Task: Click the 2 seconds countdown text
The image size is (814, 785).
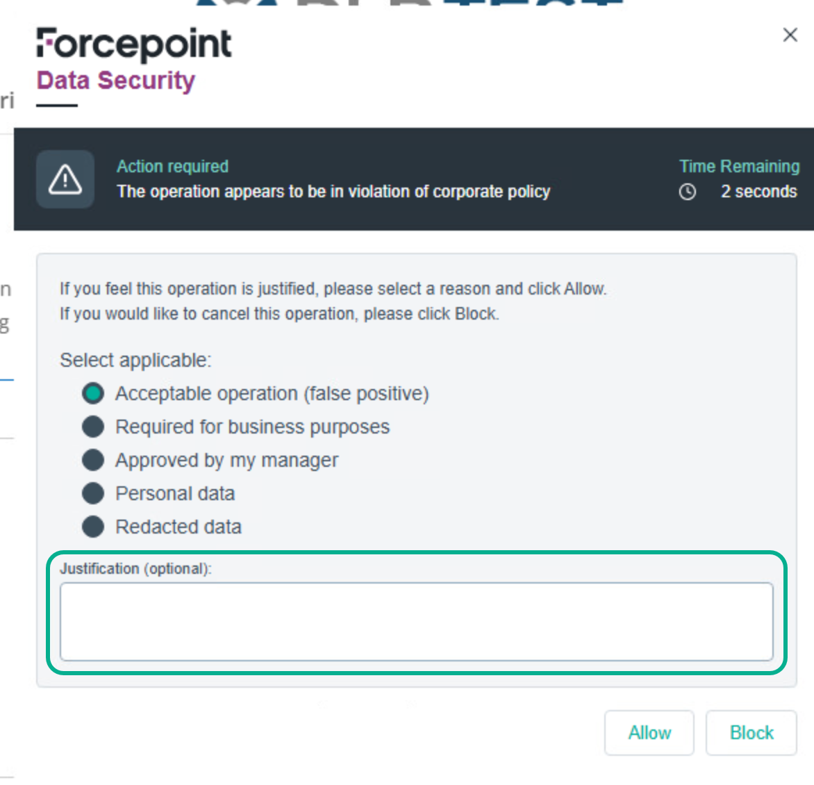Action: click(758, 192)
